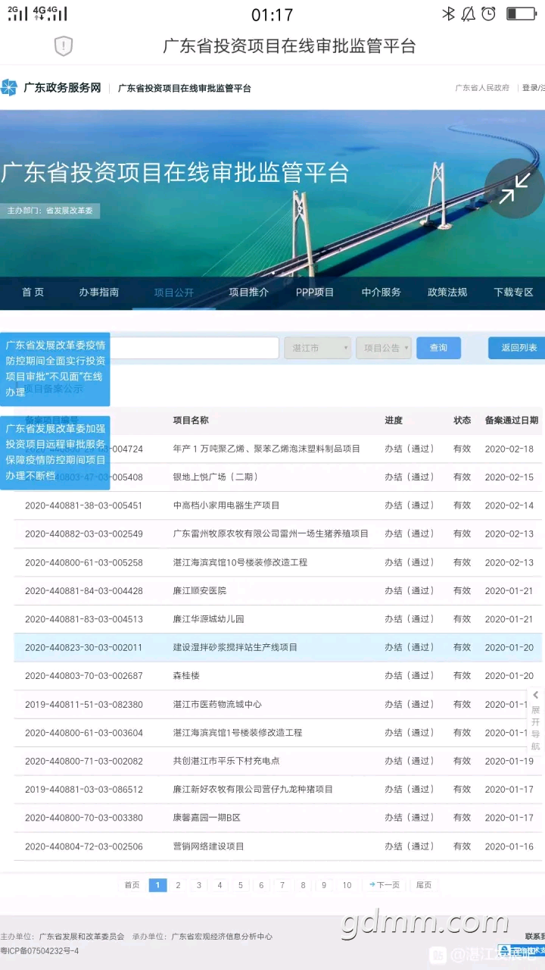Tap the battery indicator icon

[522, 14]
